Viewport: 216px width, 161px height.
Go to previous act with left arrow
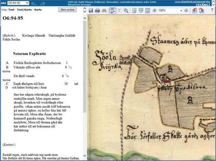click(x=34, y=3)
